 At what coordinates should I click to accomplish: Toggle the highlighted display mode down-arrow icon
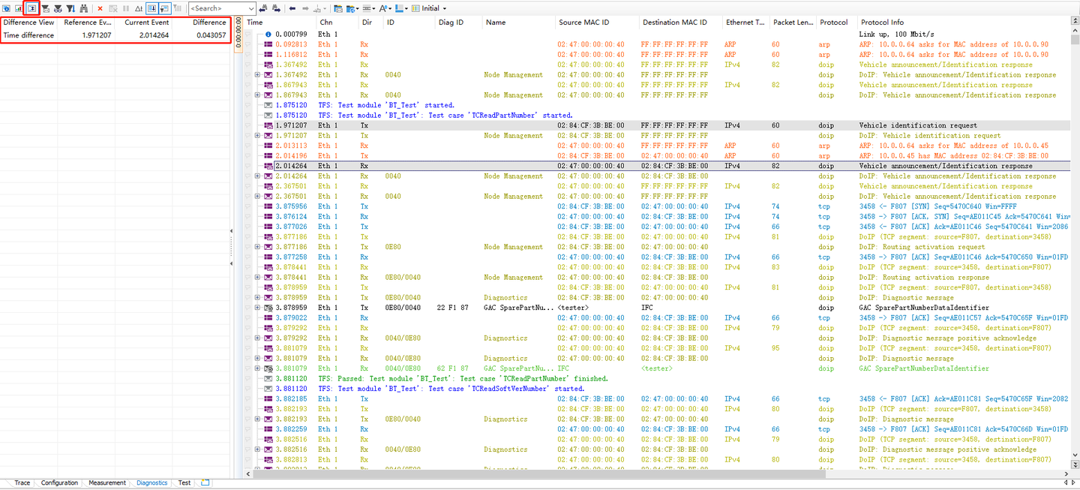[151, 8]
